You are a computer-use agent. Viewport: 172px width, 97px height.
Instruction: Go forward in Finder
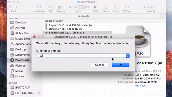pos(16,7)
